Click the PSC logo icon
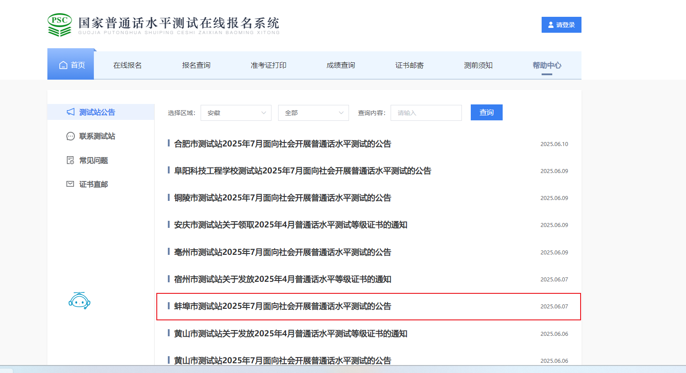This screenshot has height=373, width=686. [x=59, y=25]
